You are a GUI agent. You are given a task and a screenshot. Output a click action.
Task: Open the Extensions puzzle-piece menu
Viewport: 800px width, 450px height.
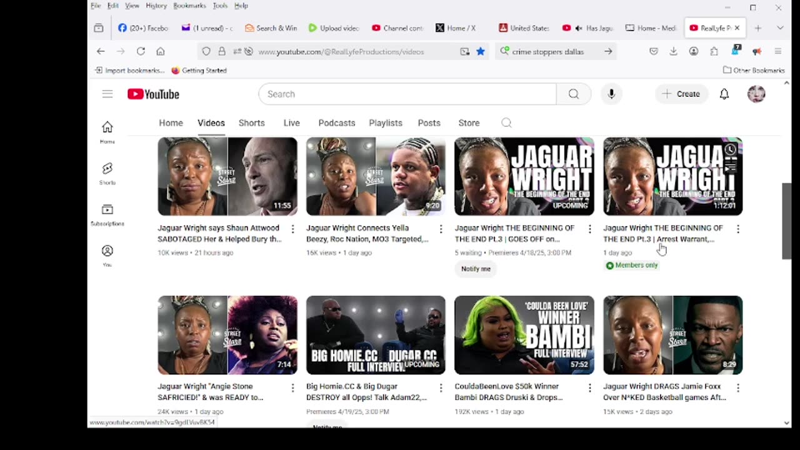(x=714, y=51)
